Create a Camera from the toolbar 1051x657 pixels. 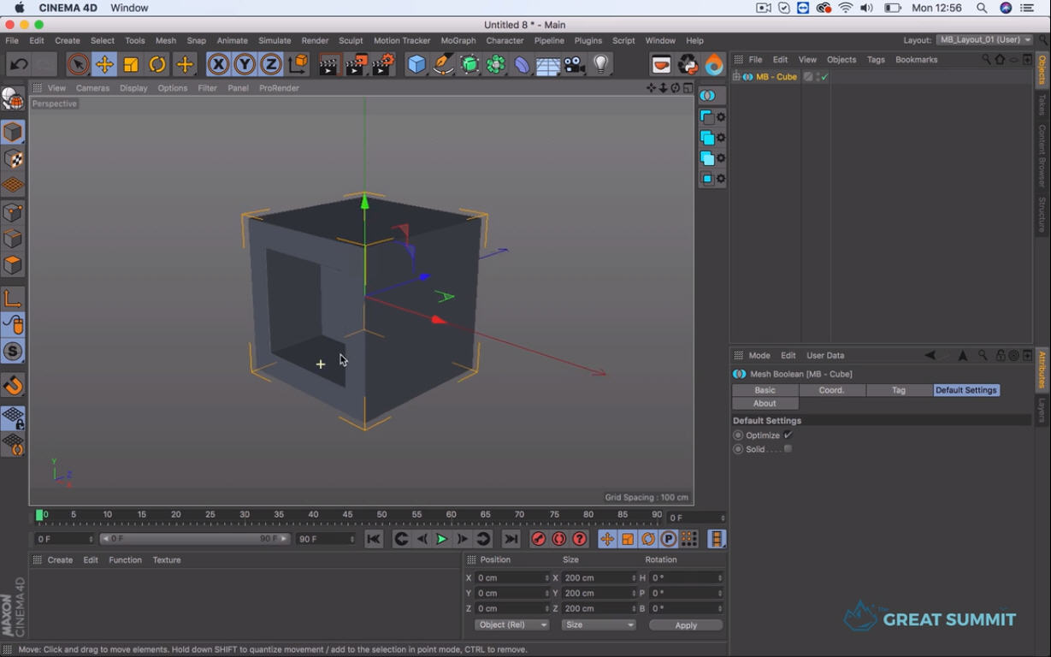click(x=573, y=63)
